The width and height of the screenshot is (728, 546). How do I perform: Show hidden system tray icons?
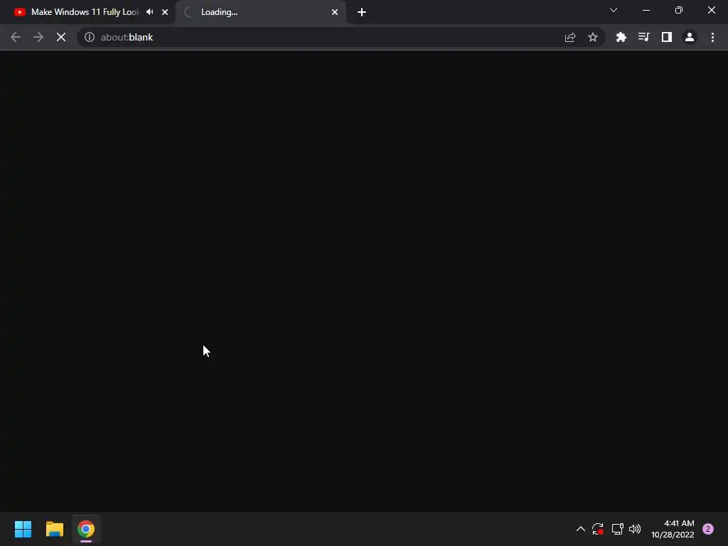(580, 529)
